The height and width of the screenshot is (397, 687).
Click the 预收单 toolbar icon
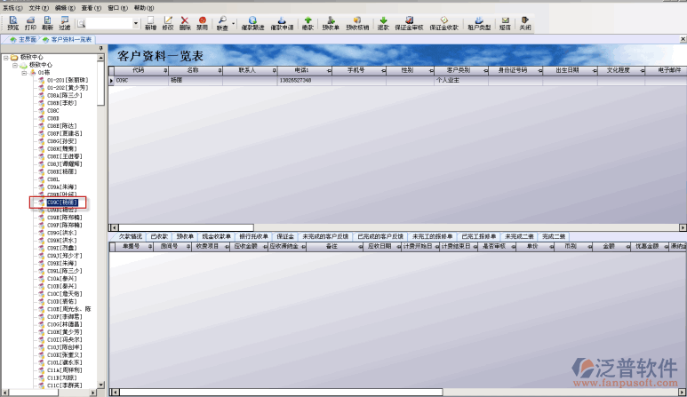(331, 20)
